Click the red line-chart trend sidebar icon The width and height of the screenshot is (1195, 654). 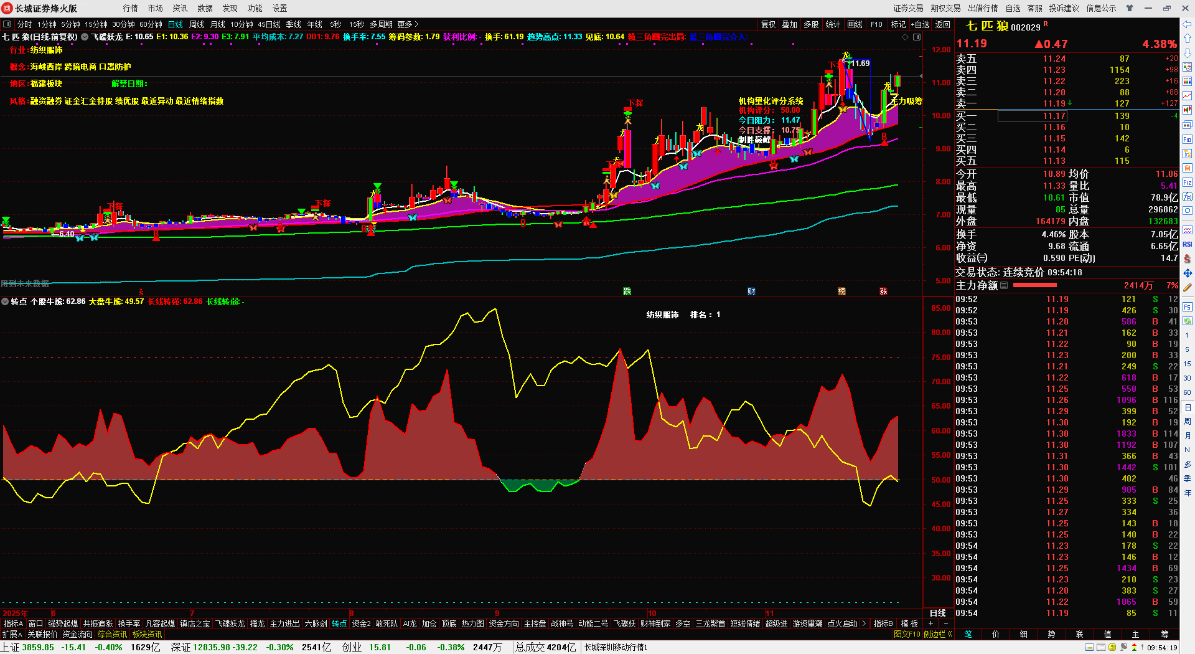pyautogui.click(x=1188, y=96)
